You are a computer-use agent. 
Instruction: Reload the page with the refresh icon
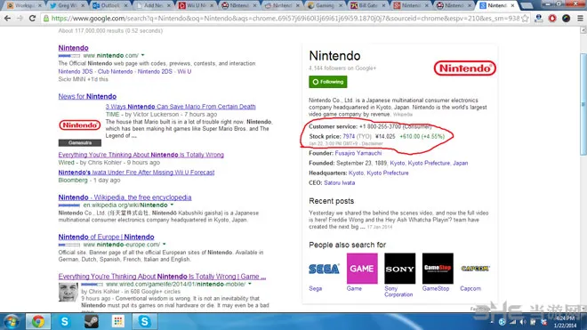[x=32, y=18]
